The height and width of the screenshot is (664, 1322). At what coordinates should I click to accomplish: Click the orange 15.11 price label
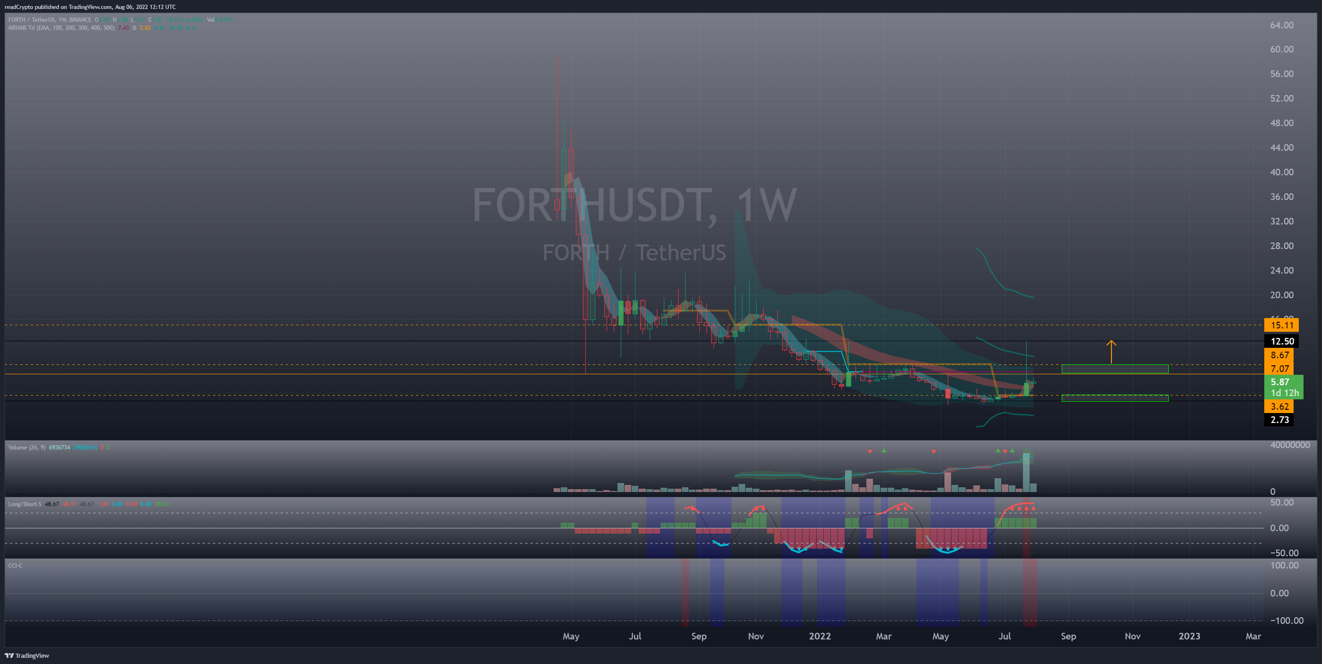1281,325
